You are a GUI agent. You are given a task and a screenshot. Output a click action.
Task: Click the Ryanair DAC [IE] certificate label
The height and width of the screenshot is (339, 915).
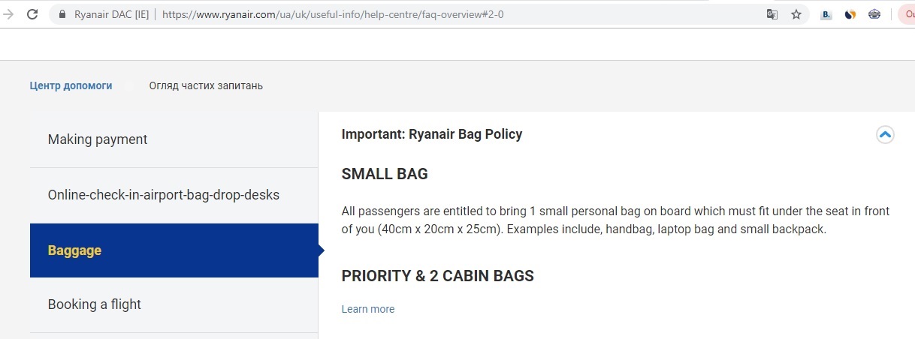pyautogui.click(x=111, y=14)
